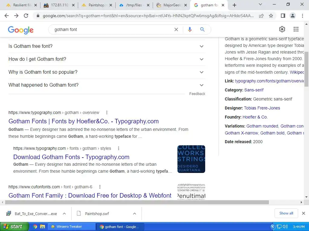
Task: Open Gotham Font Family cufonfonts link
Action: (90, 196)
